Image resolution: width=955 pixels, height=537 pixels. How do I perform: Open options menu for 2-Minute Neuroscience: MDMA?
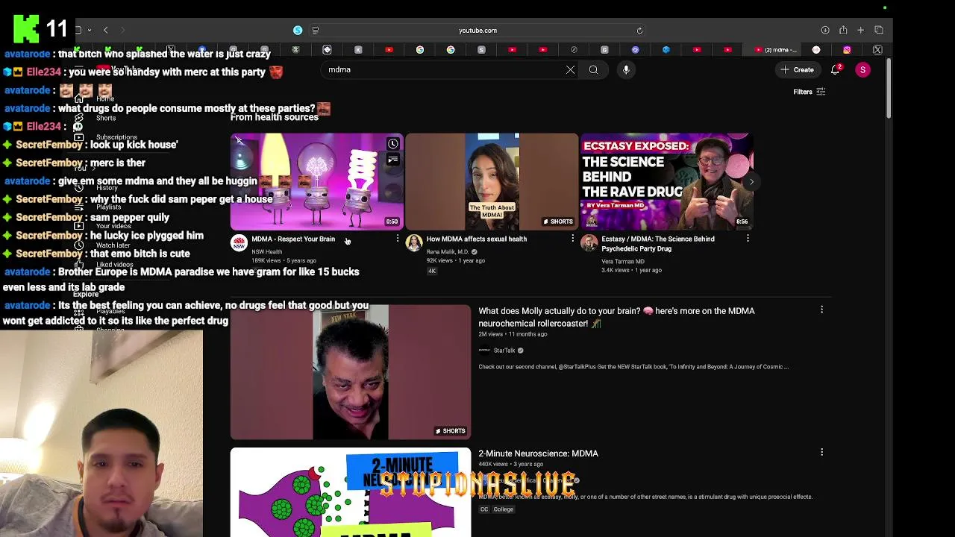(821, 452)
